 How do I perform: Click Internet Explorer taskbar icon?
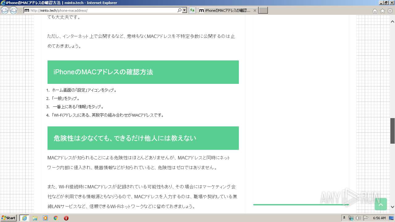(x=24, y=218)
